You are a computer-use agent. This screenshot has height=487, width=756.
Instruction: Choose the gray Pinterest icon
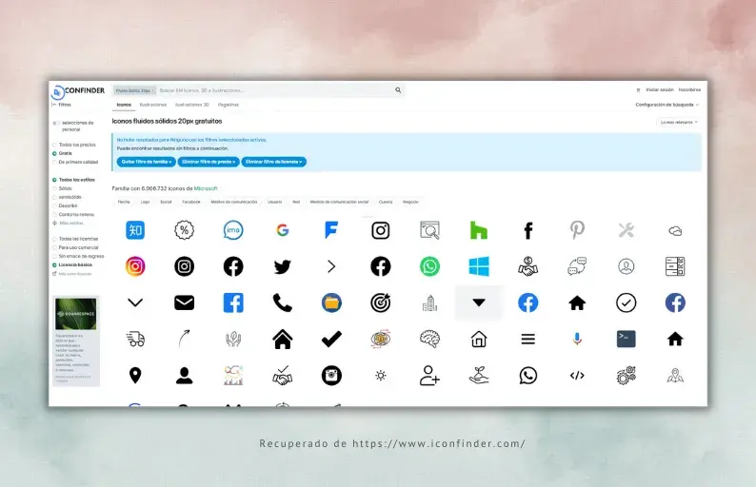[x=577, y=230]
